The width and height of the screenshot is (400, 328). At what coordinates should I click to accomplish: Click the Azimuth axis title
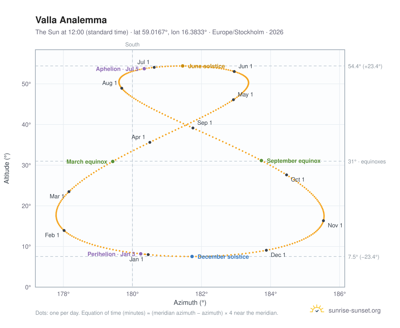tap(190, 303)
